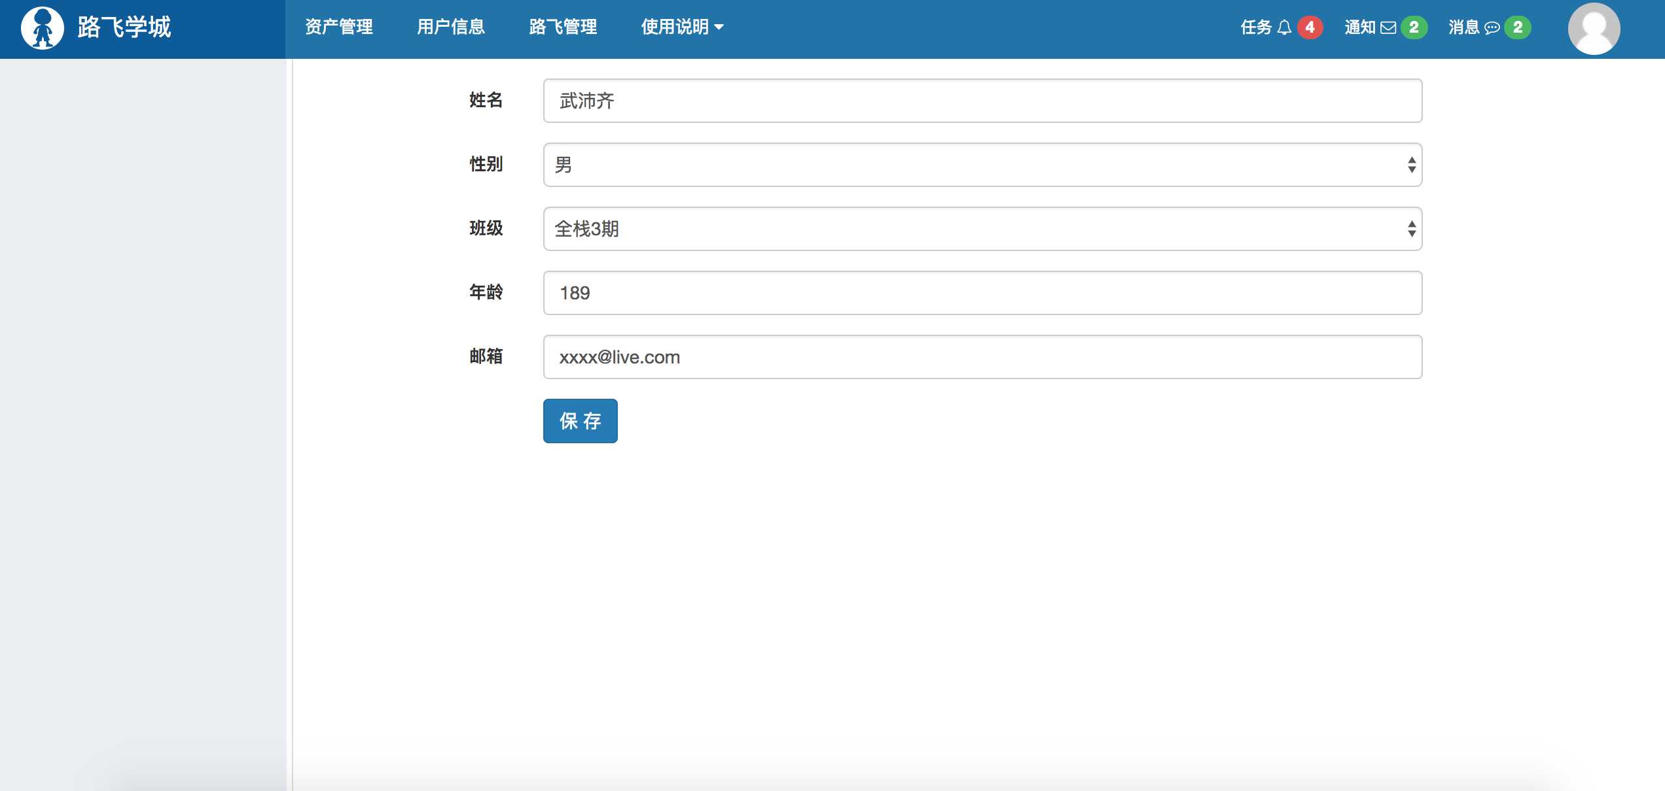The width and height of the screenshot is (1665, 791).
Task: Open the 性别 select showing 男
Action: [x=982, y=165]
